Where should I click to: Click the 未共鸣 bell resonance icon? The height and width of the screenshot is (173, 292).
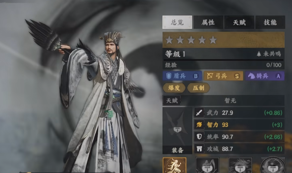(259, 54)
